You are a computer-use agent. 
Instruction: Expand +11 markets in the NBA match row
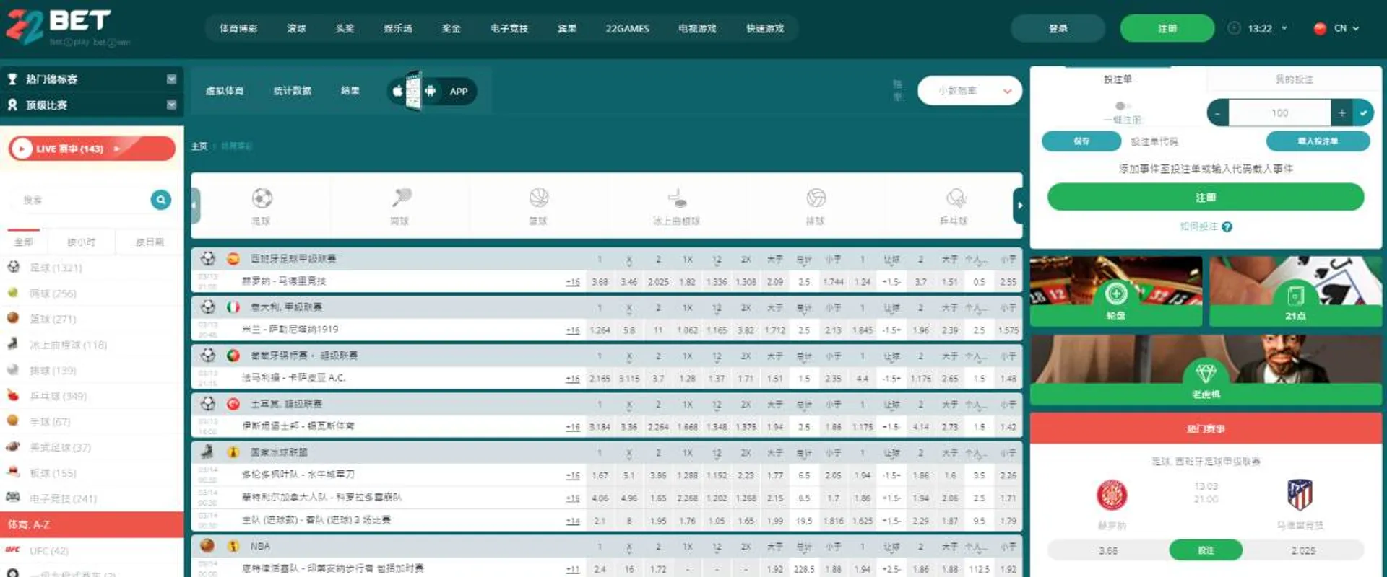573,569
